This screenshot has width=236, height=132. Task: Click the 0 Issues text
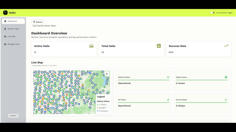[x=180, y=83]
